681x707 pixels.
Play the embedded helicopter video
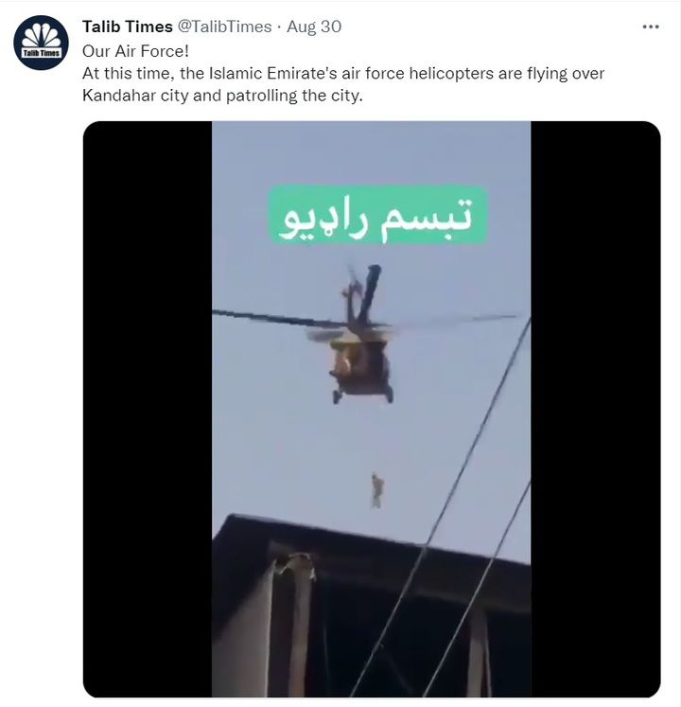(x=372, y=409)
